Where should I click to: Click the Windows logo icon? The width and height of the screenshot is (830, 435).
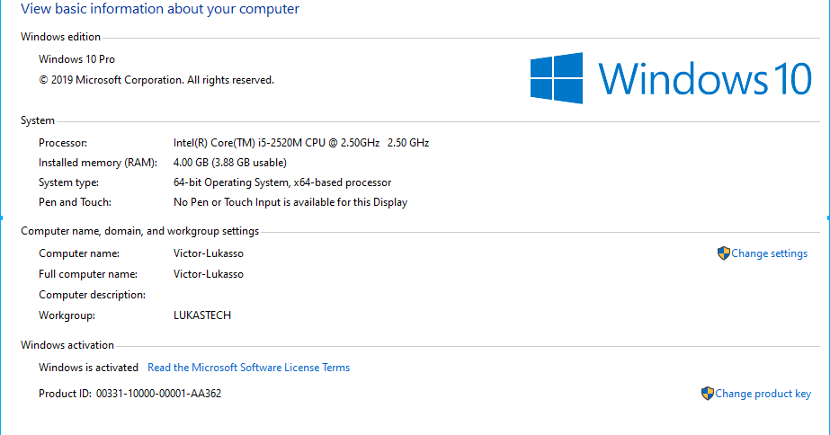tap(557, 78)
